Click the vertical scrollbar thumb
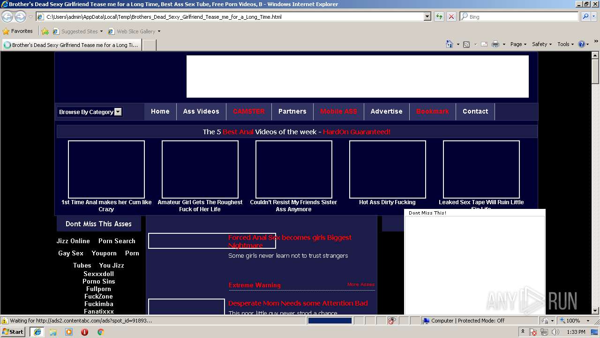Screen dimensions: 600x338 click(x=595, y=72)
